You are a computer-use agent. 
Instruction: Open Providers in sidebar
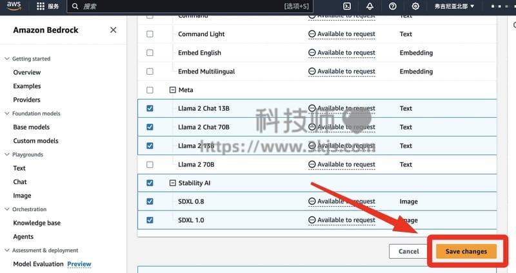(x=26, y=100)
